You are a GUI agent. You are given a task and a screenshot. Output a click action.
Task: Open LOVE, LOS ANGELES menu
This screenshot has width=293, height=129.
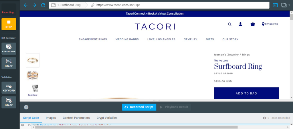click(x=161, y=39)
